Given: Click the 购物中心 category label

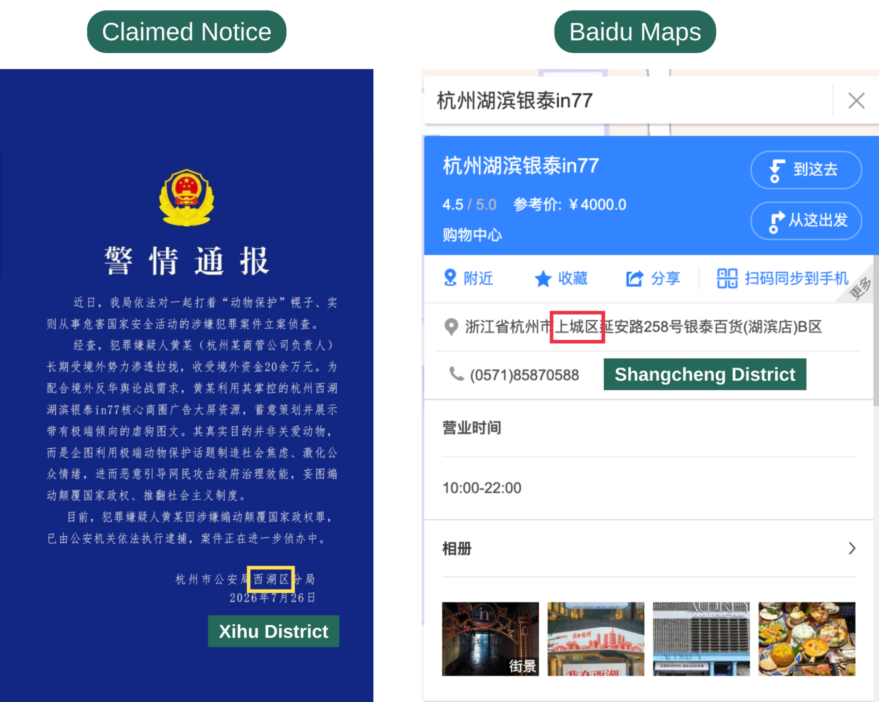Looking at the screenshot, I should [472, 235].
